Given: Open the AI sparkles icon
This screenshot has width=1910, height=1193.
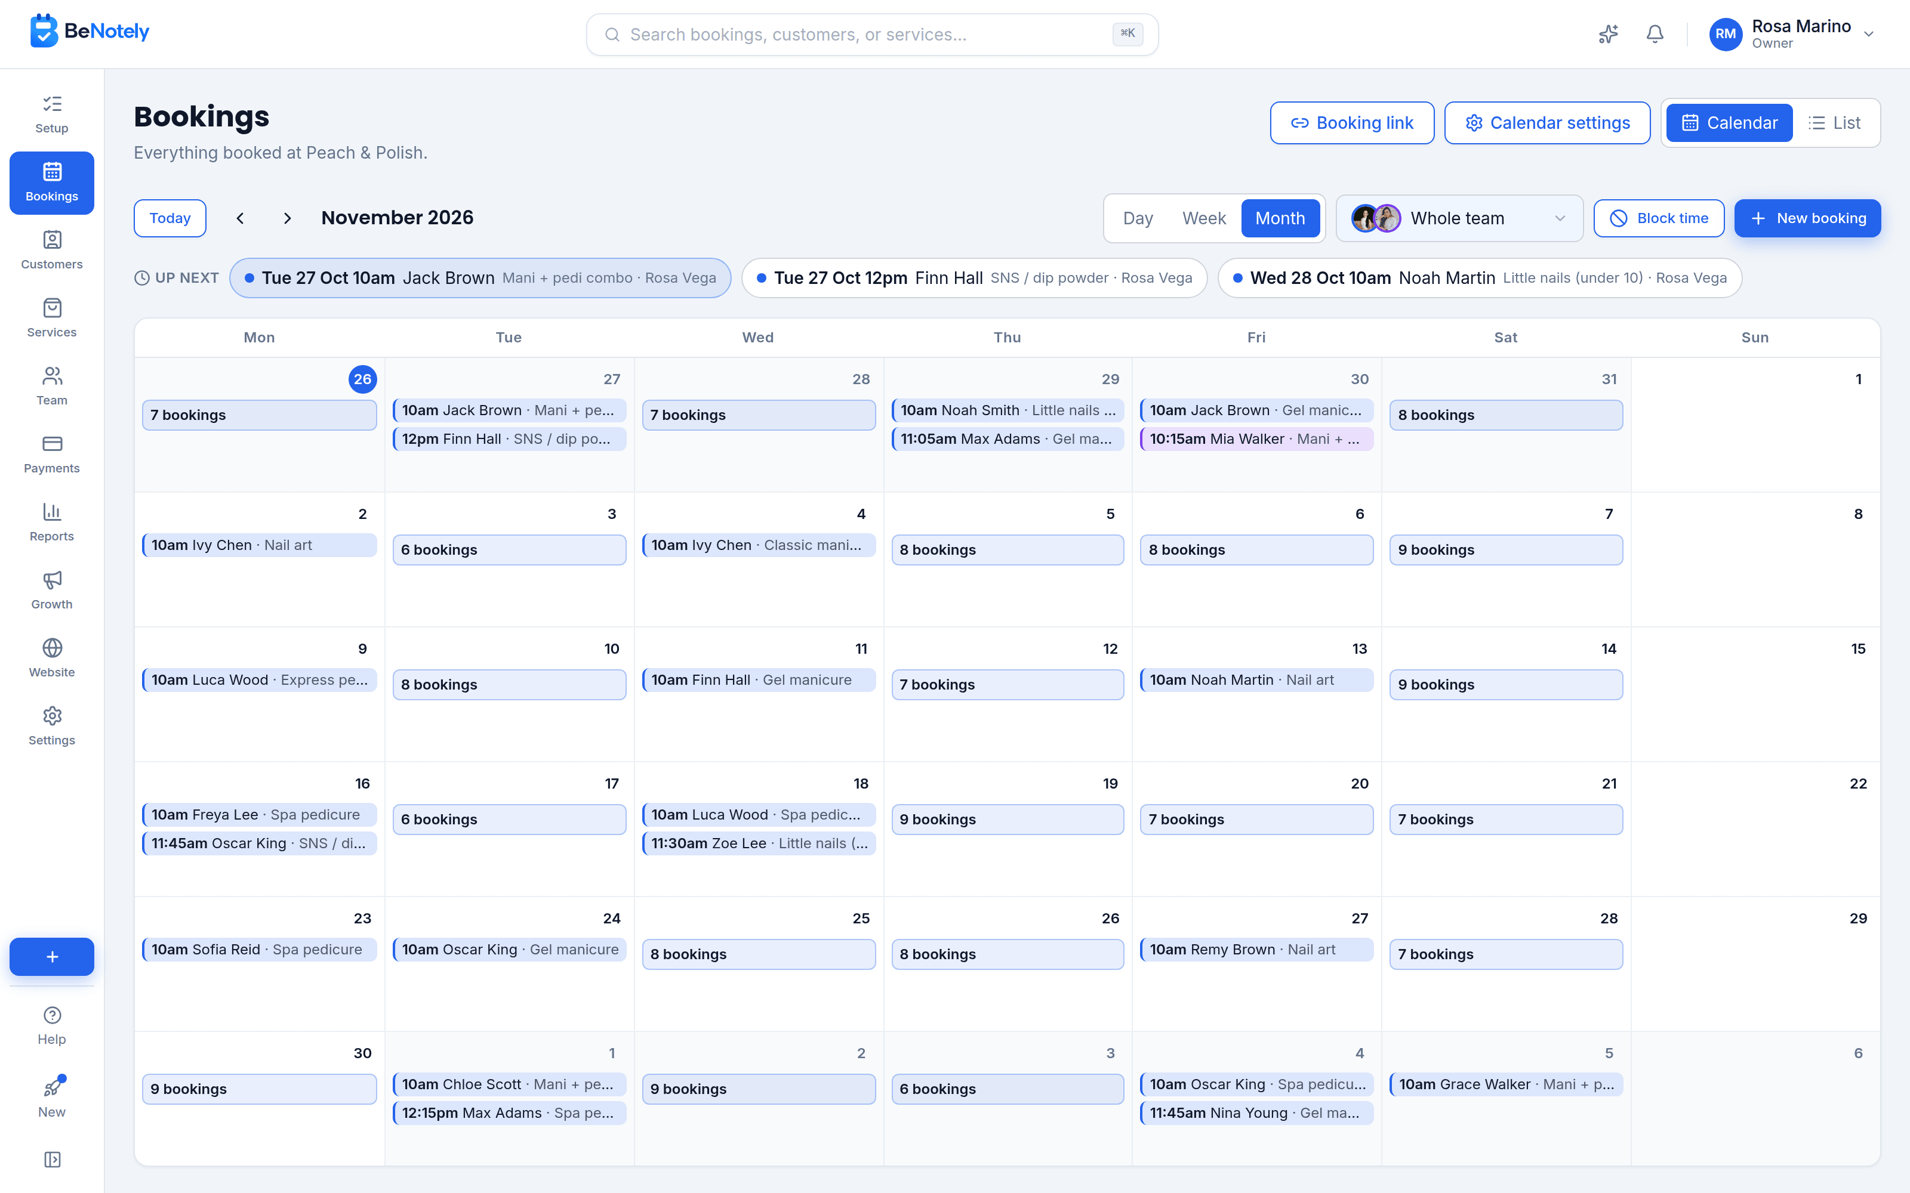Looking at the screenshot, I should (x=1608, y=34).
